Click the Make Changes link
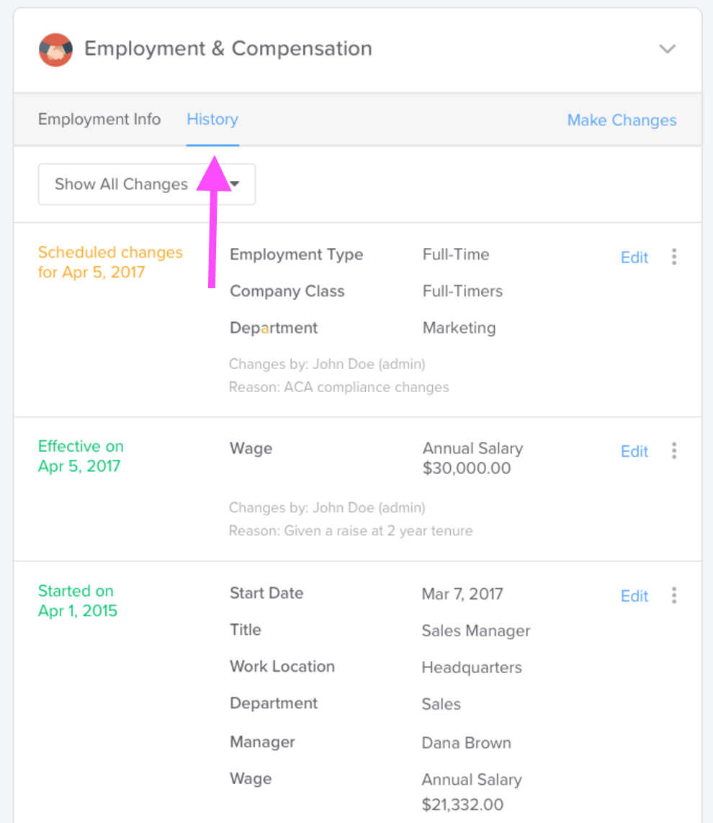Image resolution: width=713 pixels, height=823 pixels. tap(622, 120)
